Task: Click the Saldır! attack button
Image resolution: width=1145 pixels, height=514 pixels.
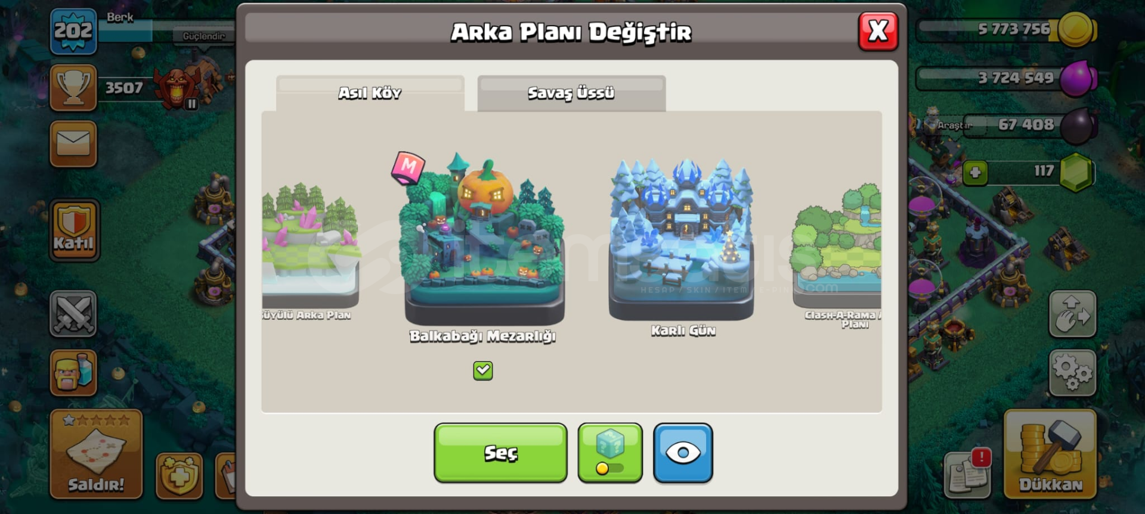Action: point(96,454)
